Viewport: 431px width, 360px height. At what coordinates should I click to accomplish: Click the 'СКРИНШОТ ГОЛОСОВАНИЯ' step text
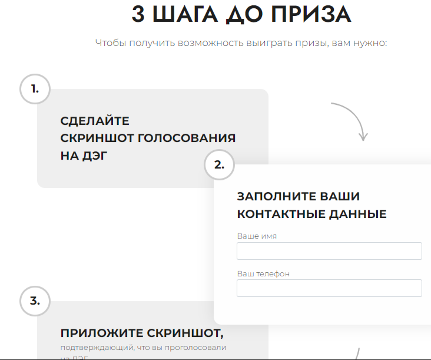(x=148, y=138)
